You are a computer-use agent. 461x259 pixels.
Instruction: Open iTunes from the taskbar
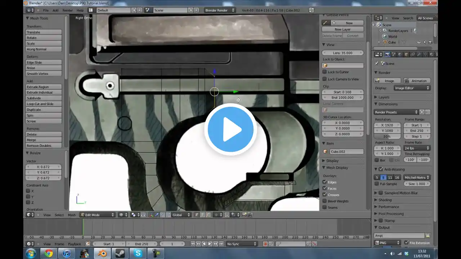(x=67, y=254)
